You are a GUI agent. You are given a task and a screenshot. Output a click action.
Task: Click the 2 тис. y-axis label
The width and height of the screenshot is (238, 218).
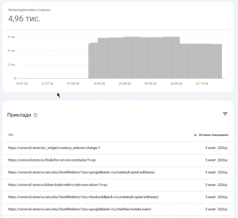(x=11, y=65)
